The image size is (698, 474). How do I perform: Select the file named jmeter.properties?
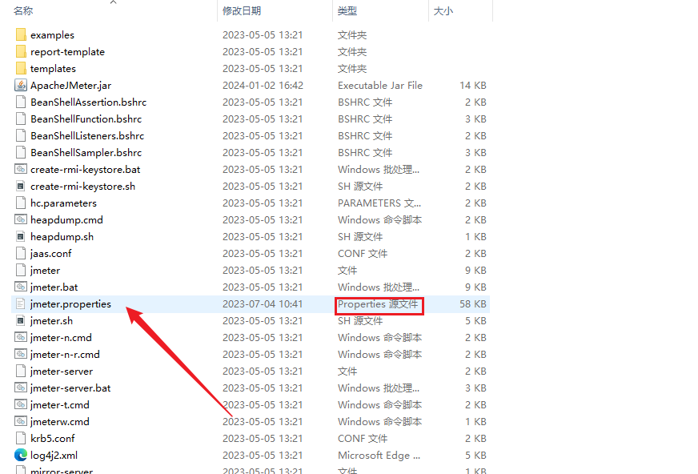point(70,303)
